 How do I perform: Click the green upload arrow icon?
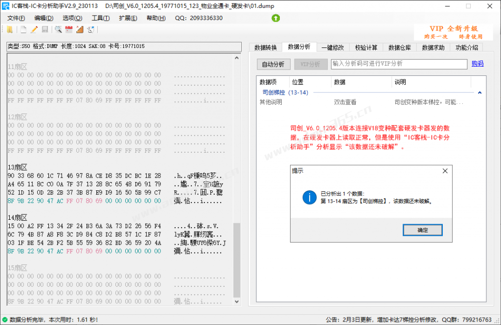point(276,18)
